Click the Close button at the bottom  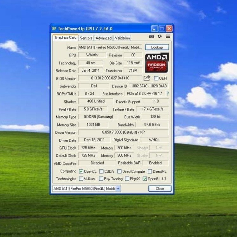click(160, 189)
